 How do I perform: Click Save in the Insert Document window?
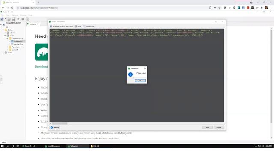coord(207,127)
